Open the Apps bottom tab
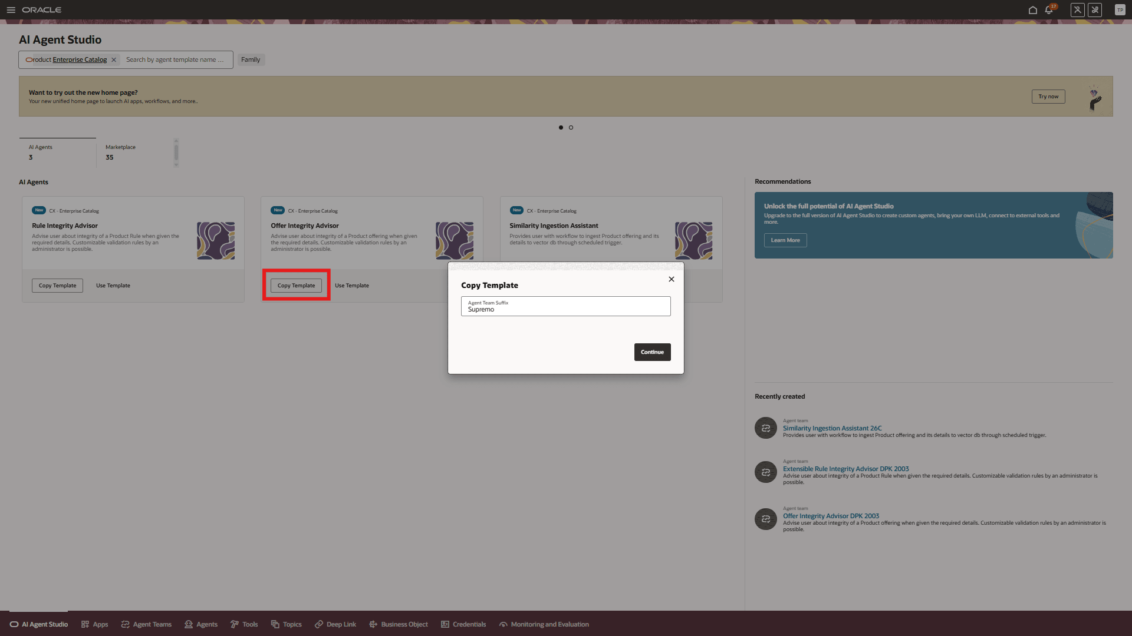 (94, 624)
